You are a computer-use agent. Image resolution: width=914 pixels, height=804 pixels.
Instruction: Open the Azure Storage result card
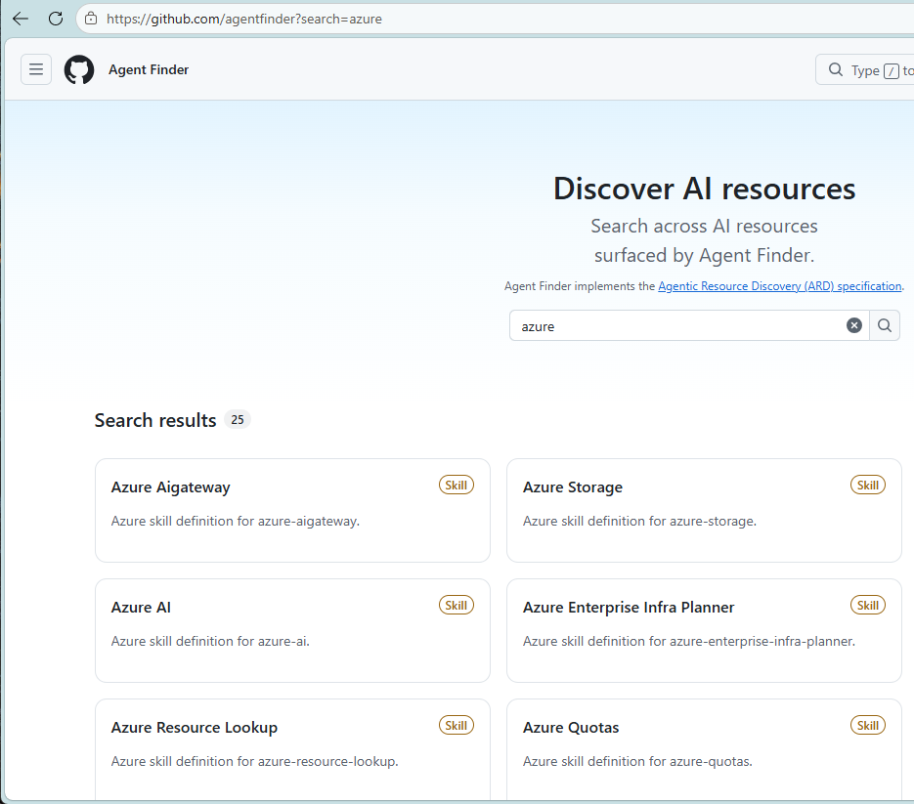click(704, 510)
